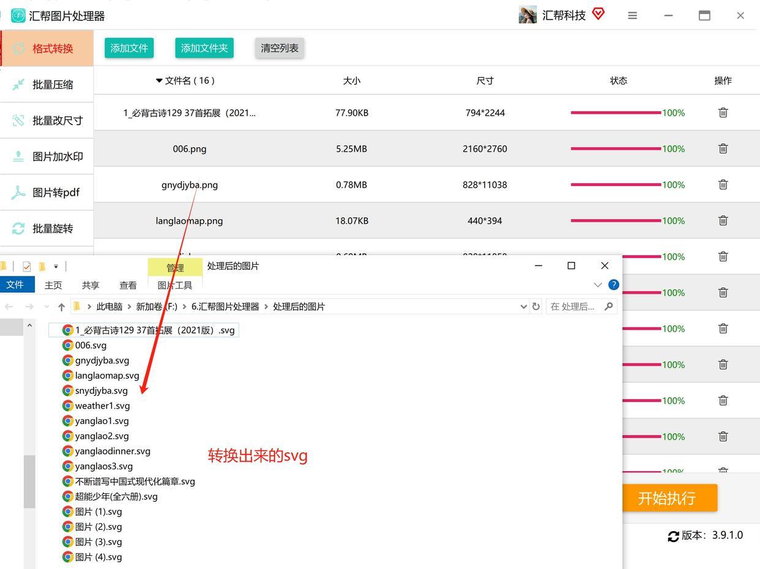This screenshot has height=569, width=760.
Task: Click the blue help icon in Explorer
Action: point(613,284)
